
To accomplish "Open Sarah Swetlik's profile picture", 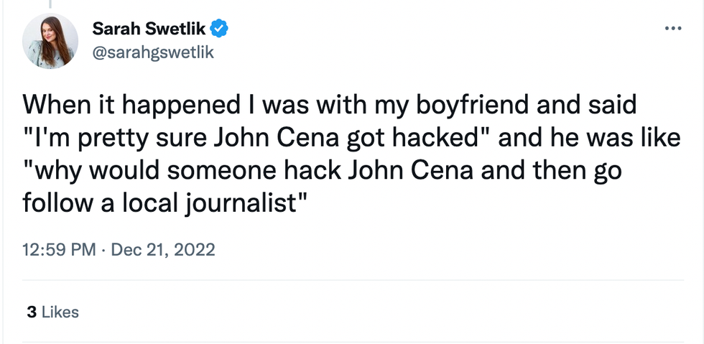I will click(50, 41).
